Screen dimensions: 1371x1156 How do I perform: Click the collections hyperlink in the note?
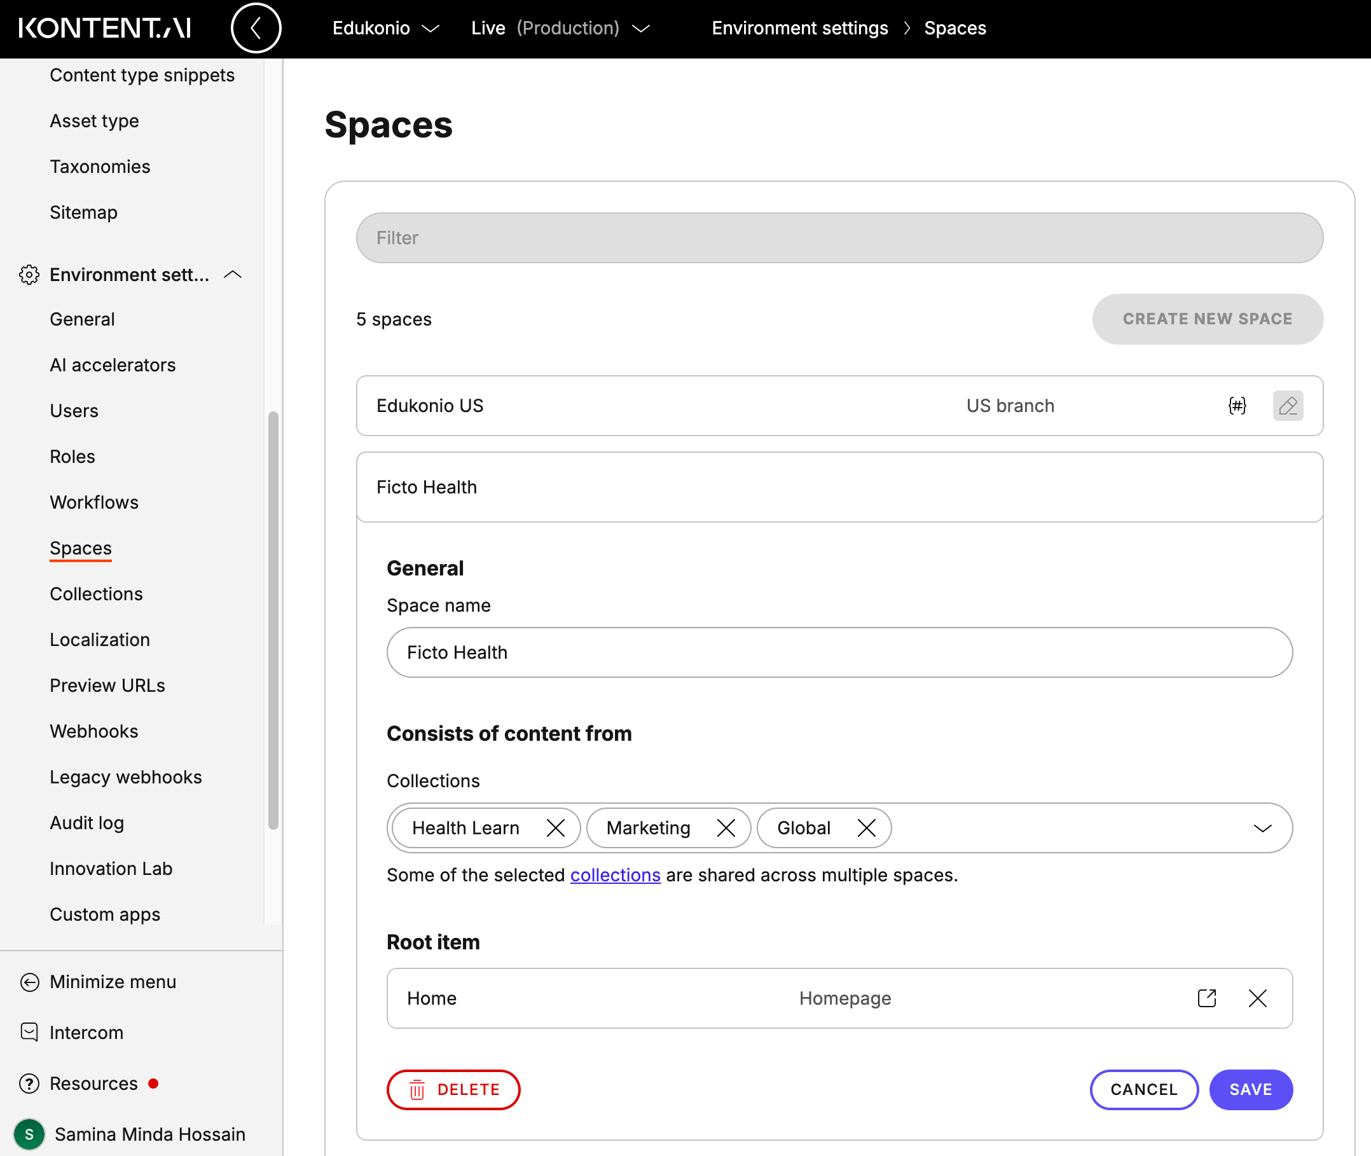click(615, 875)
